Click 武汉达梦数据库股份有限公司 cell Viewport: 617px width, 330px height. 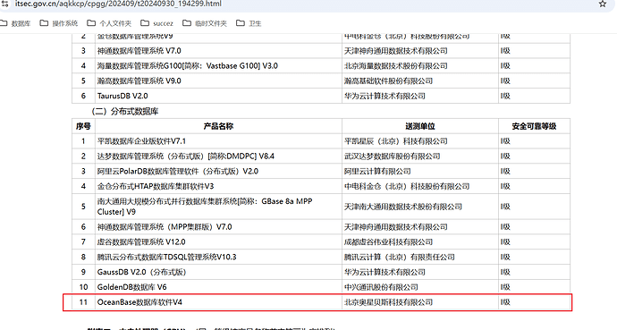[420, 157]
